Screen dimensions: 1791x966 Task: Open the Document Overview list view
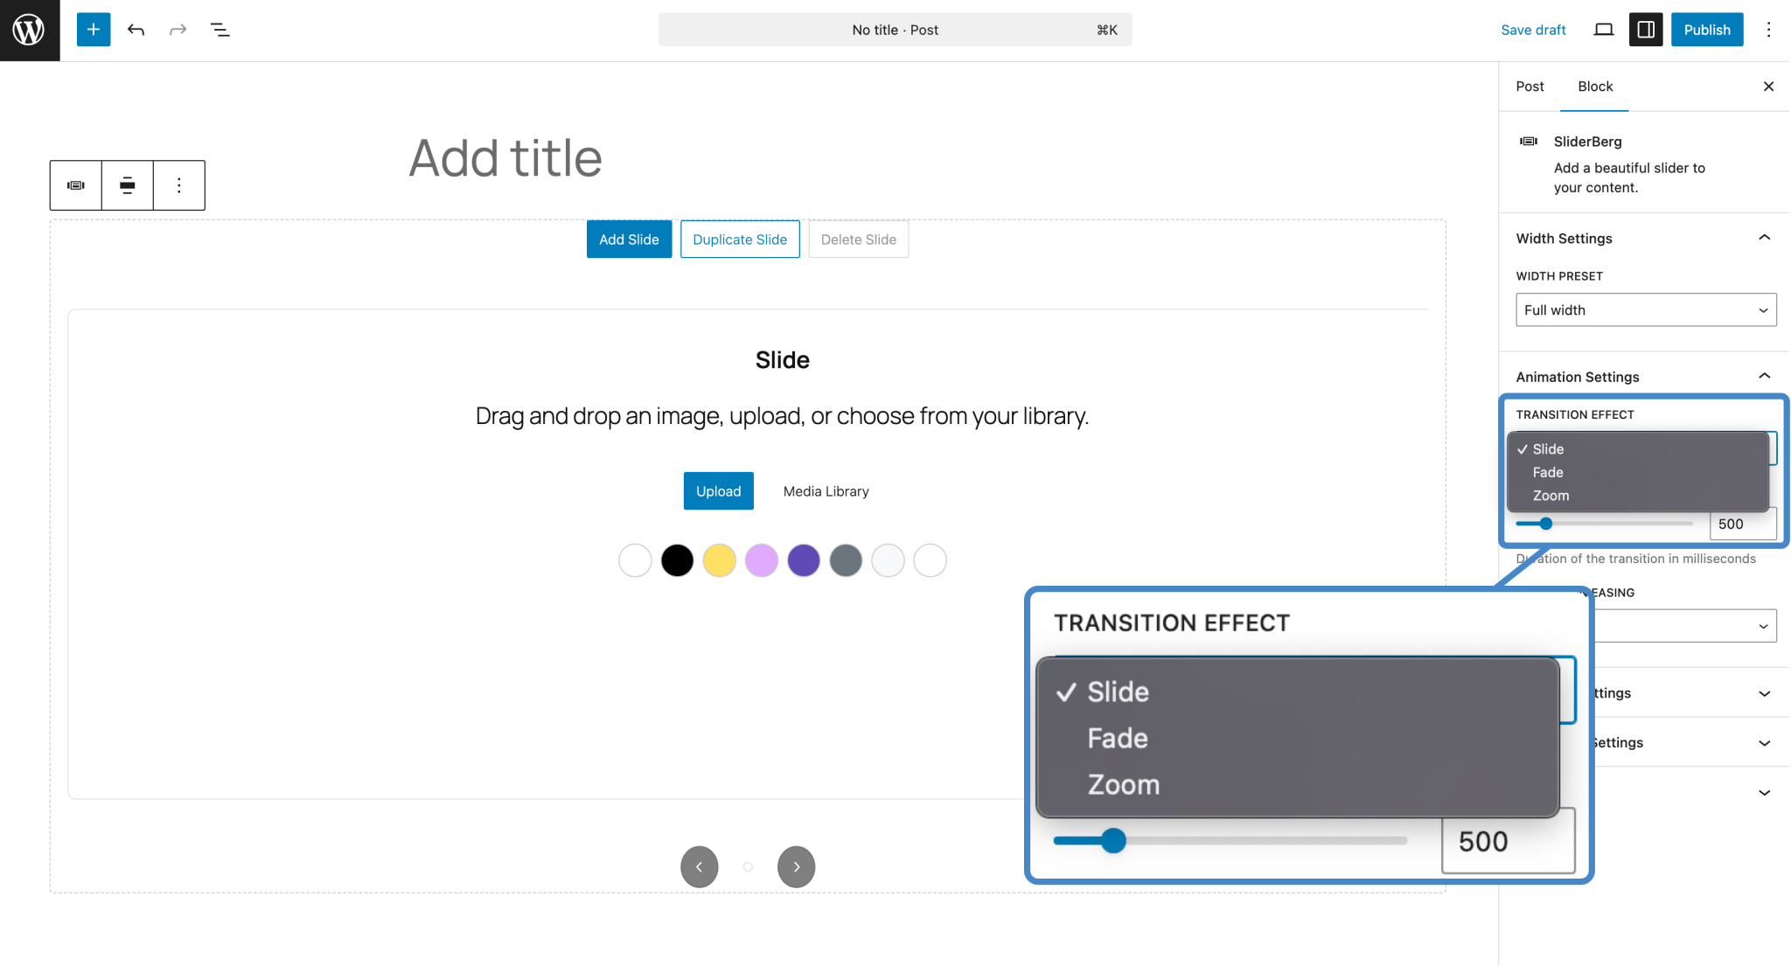pos(220,29)
